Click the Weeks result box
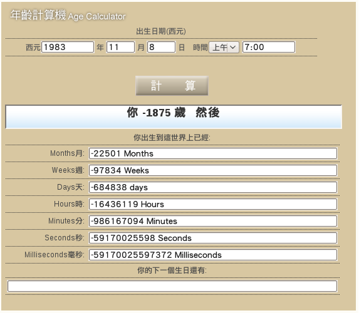359x313 pixels. (213, 170)
